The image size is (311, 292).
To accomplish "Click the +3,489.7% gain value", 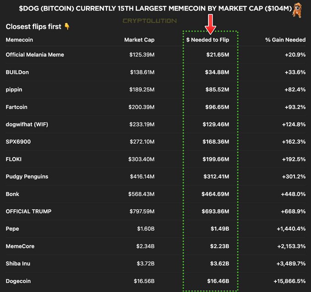I will (x=291, y=264).
